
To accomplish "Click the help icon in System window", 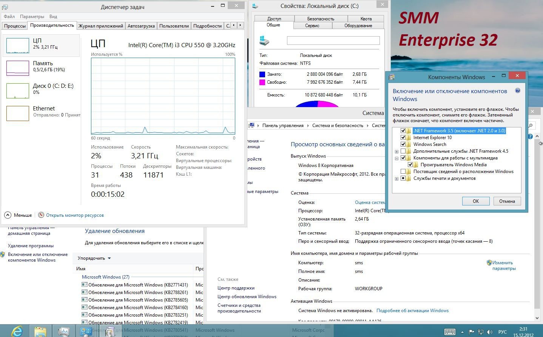I will pyautogui.click(x=530, y=136).
